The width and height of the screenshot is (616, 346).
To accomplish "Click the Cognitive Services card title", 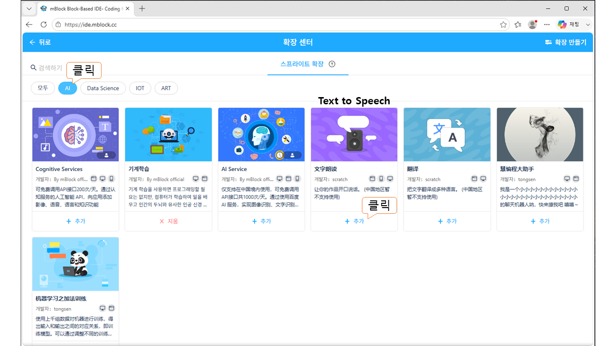I will click(x=59, y=169).
